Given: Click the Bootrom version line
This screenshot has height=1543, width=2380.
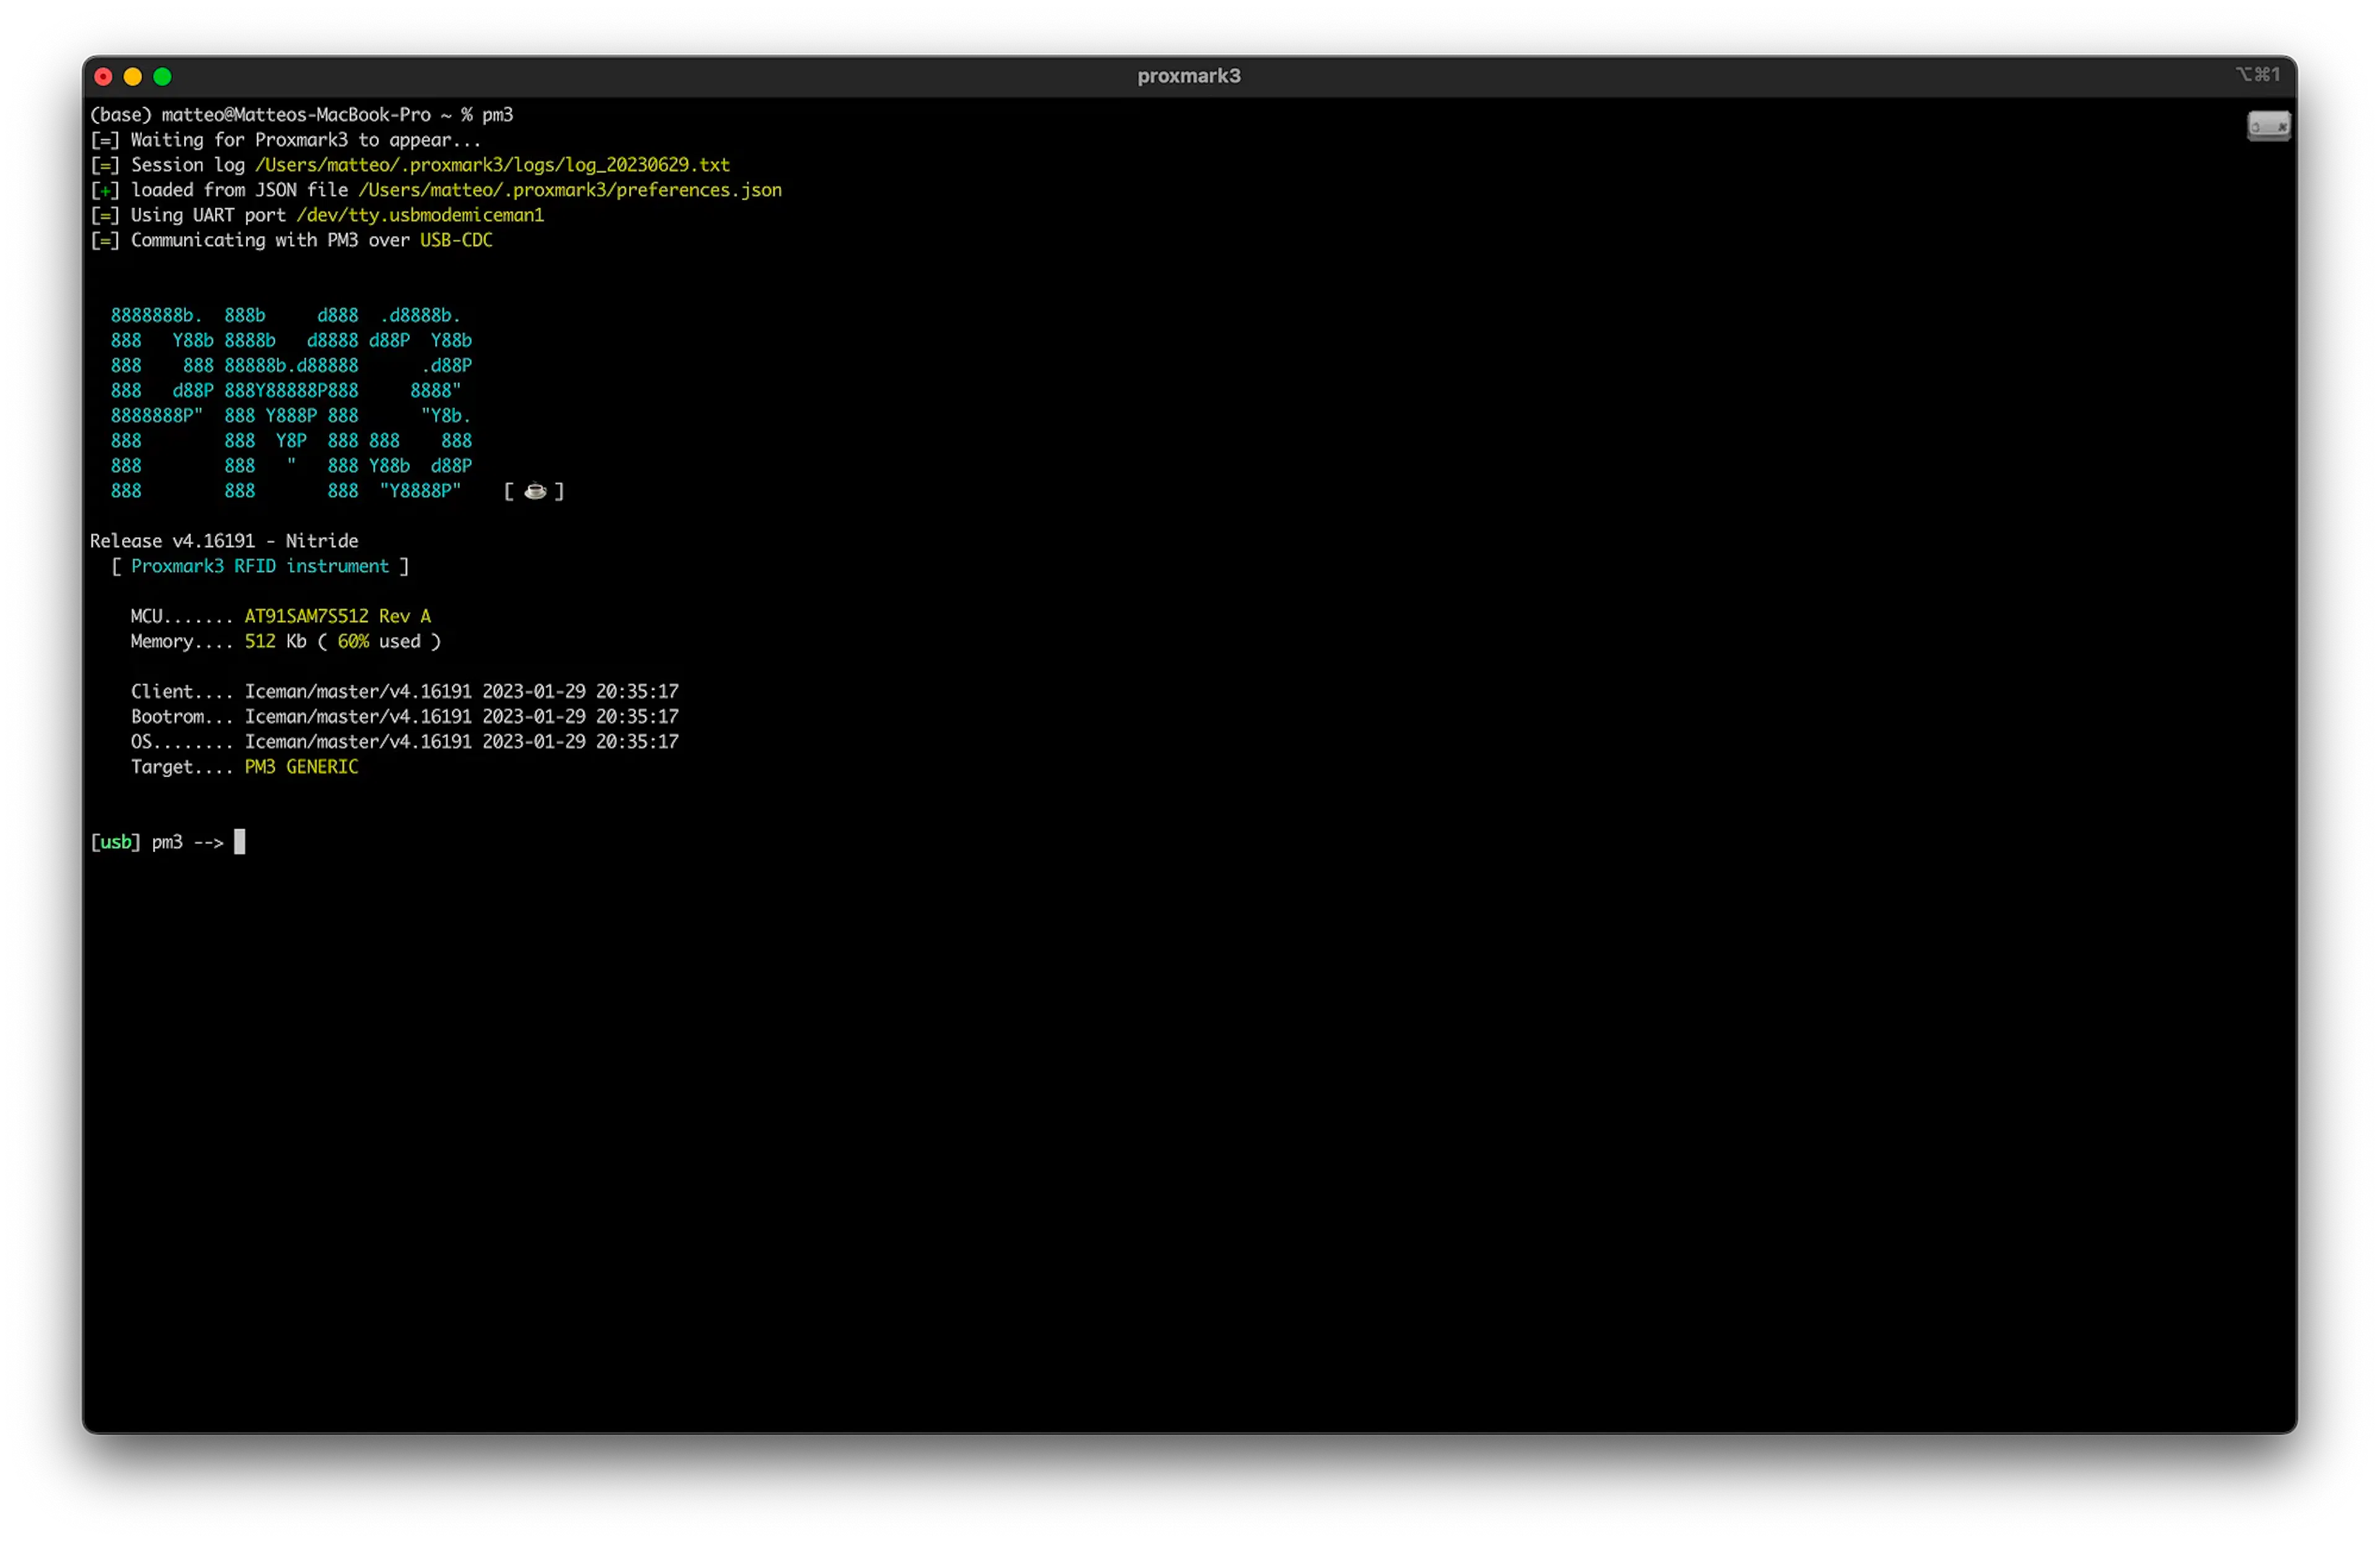Looking at the screenshot, I should point(405,716).
